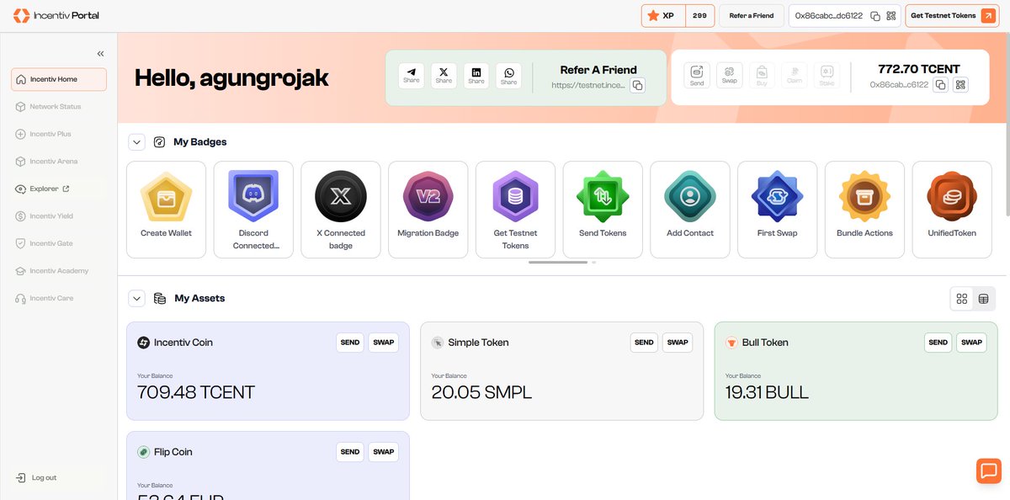The image size is (1010, 500).
Task: Open the X Connected badge
Action: (x=341, y=210)
